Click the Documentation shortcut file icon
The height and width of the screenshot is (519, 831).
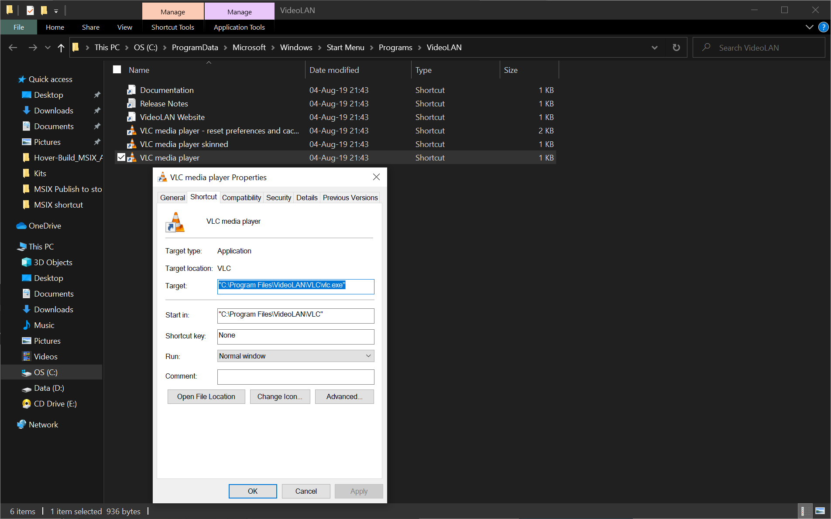click(131, 90)
